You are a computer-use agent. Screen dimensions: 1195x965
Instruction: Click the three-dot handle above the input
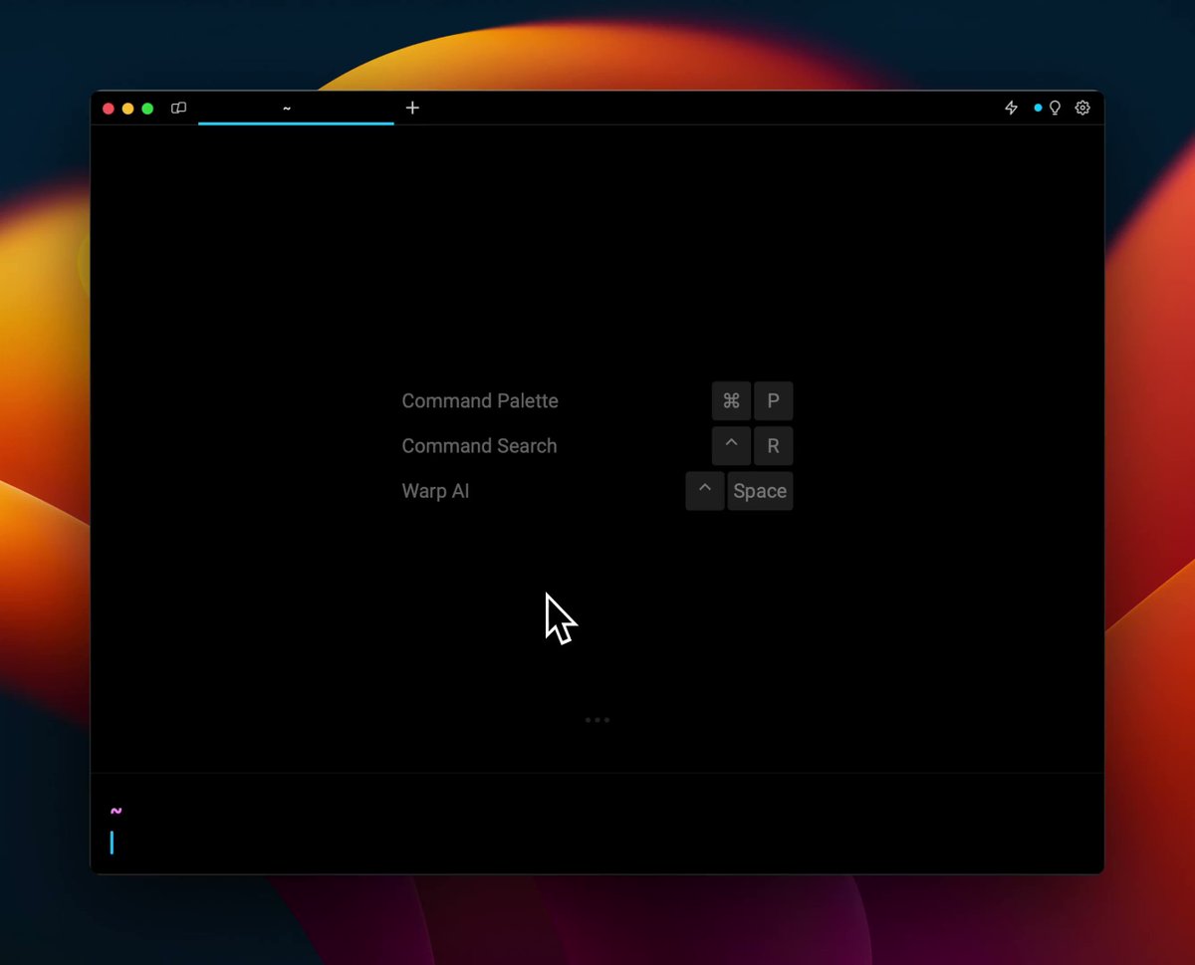coord(597,719)
